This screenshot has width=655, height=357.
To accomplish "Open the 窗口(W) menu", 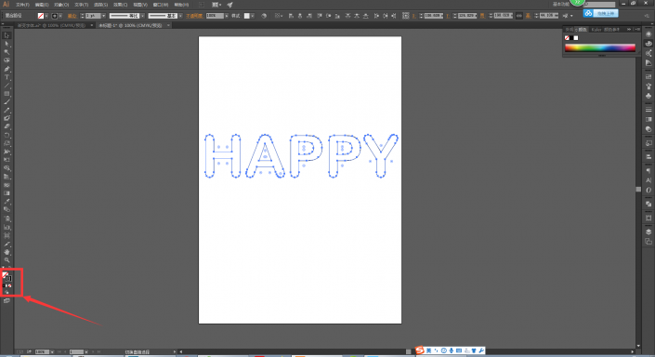I will 161,5.
